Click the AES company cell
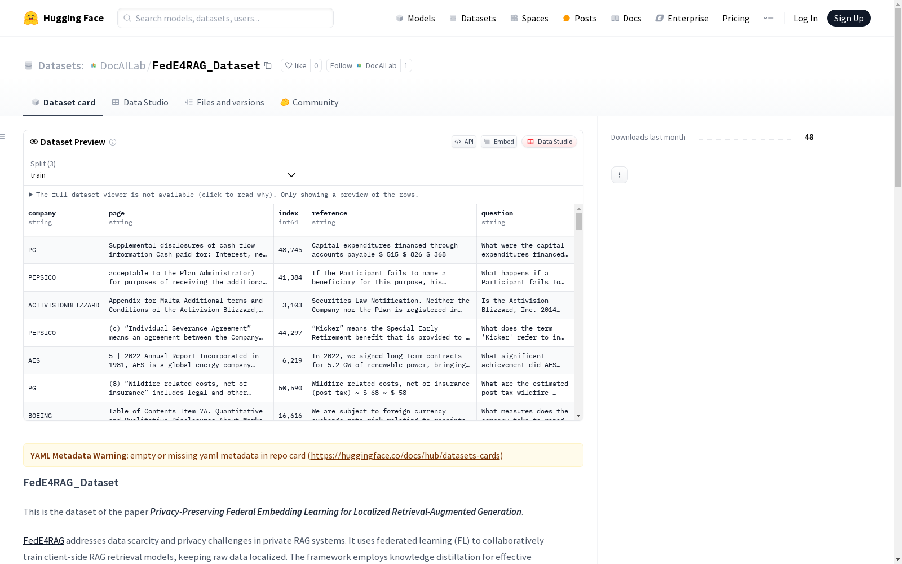This screenshot has height=564, width=902. [x=64, y=360]
